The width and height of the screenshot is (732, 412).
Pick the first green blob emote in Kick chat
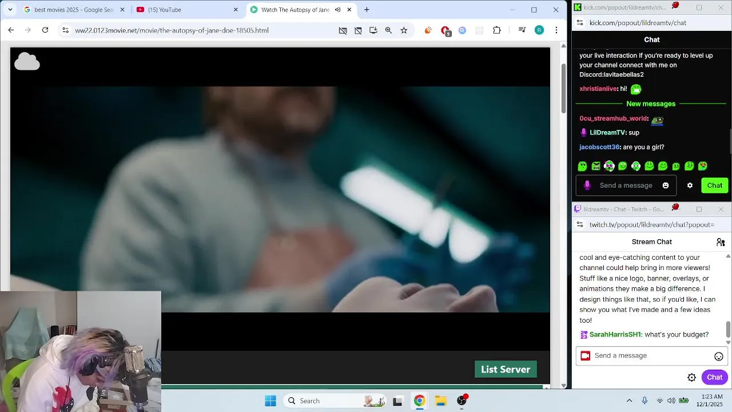(582, 166)
